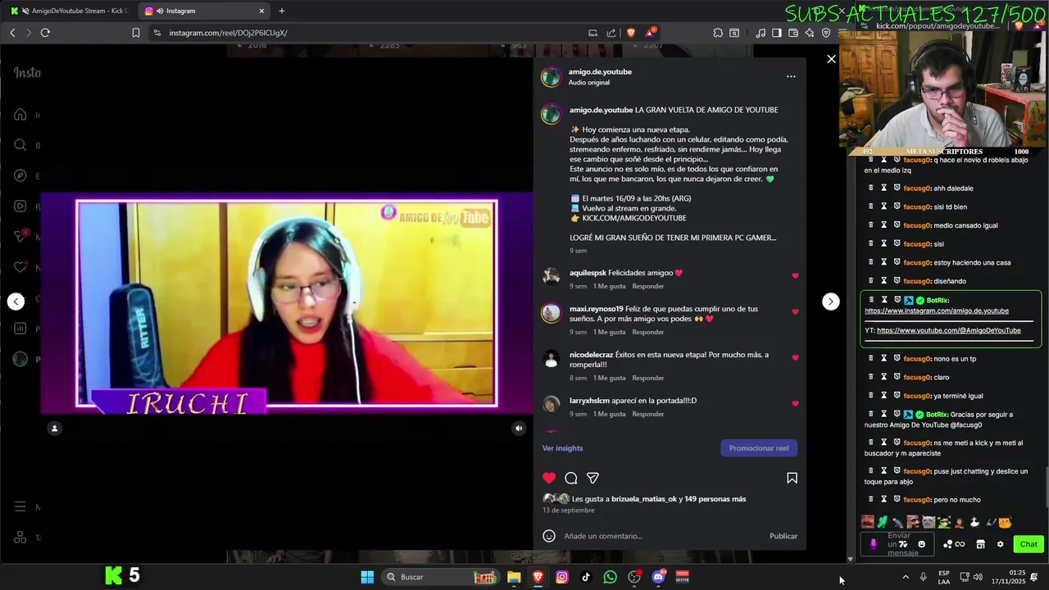This screenshot has width=1049, height=590.
Task: Open Instagram Home in the sidebar
Action: pyautogui.click(x=20, y=115)
